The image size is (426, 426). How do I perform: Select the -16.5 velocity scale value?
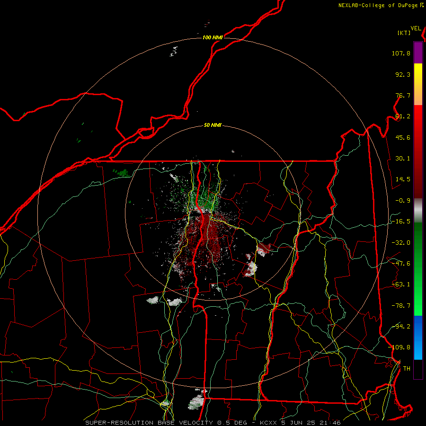pyautogui.click(x=401, y=222)
